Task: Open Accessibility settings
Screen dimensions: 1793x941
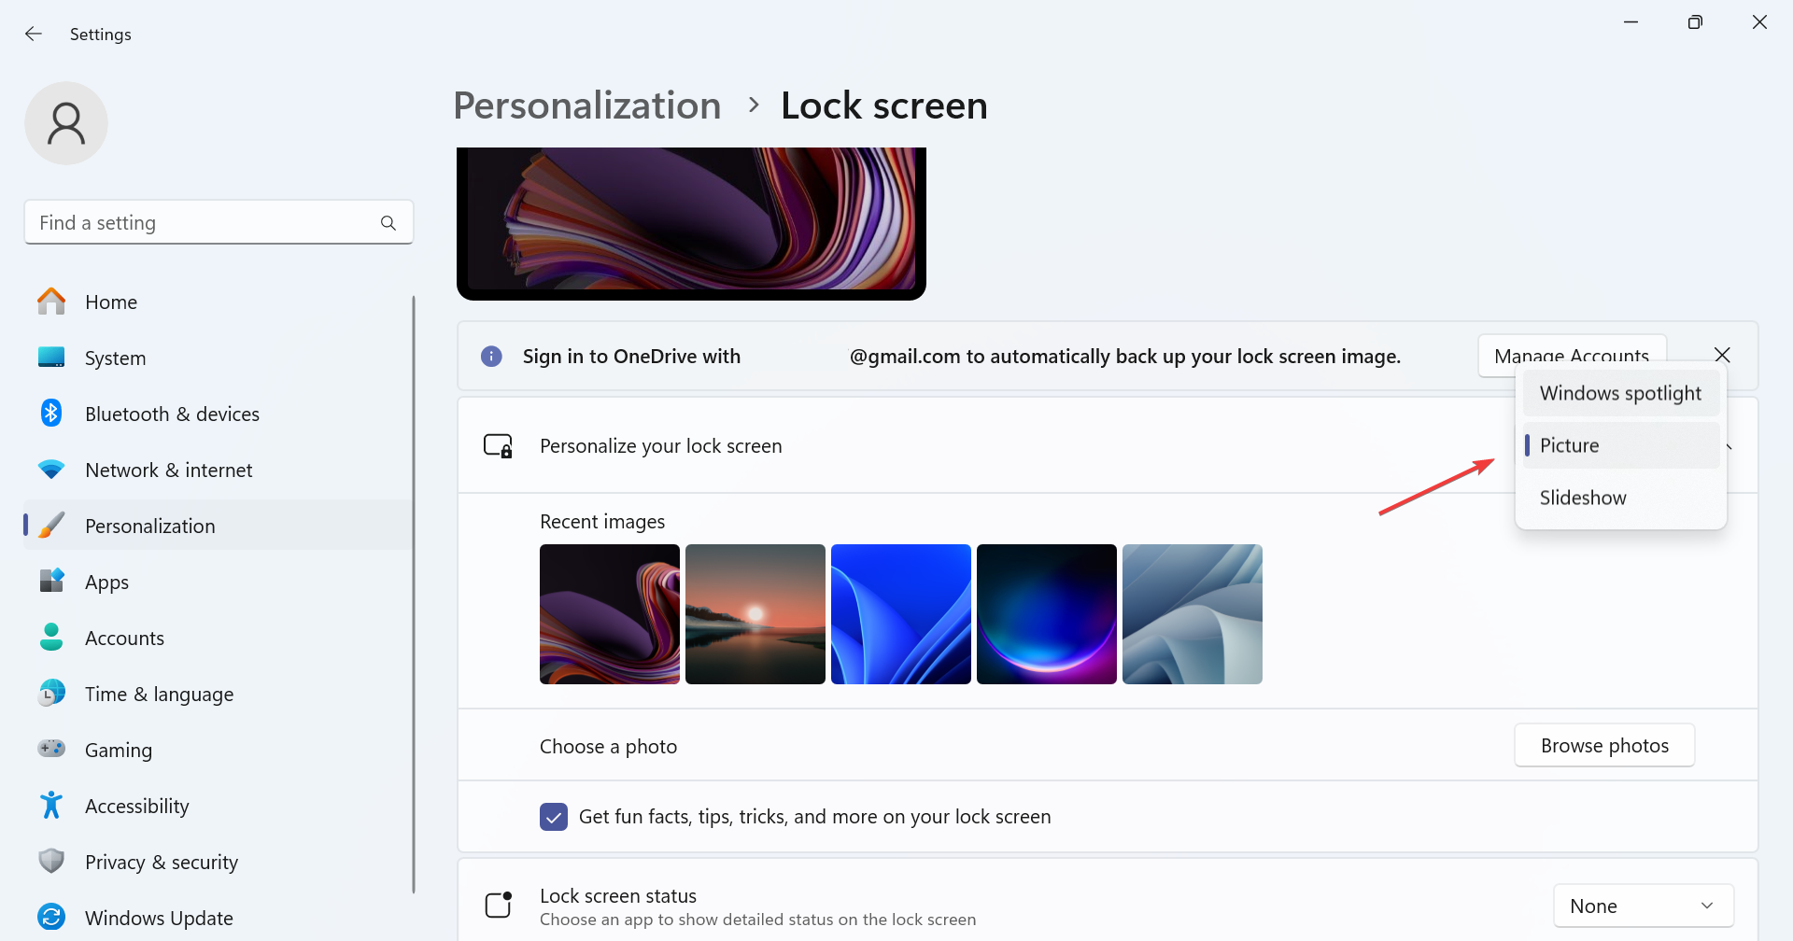Action: [136, 806]
